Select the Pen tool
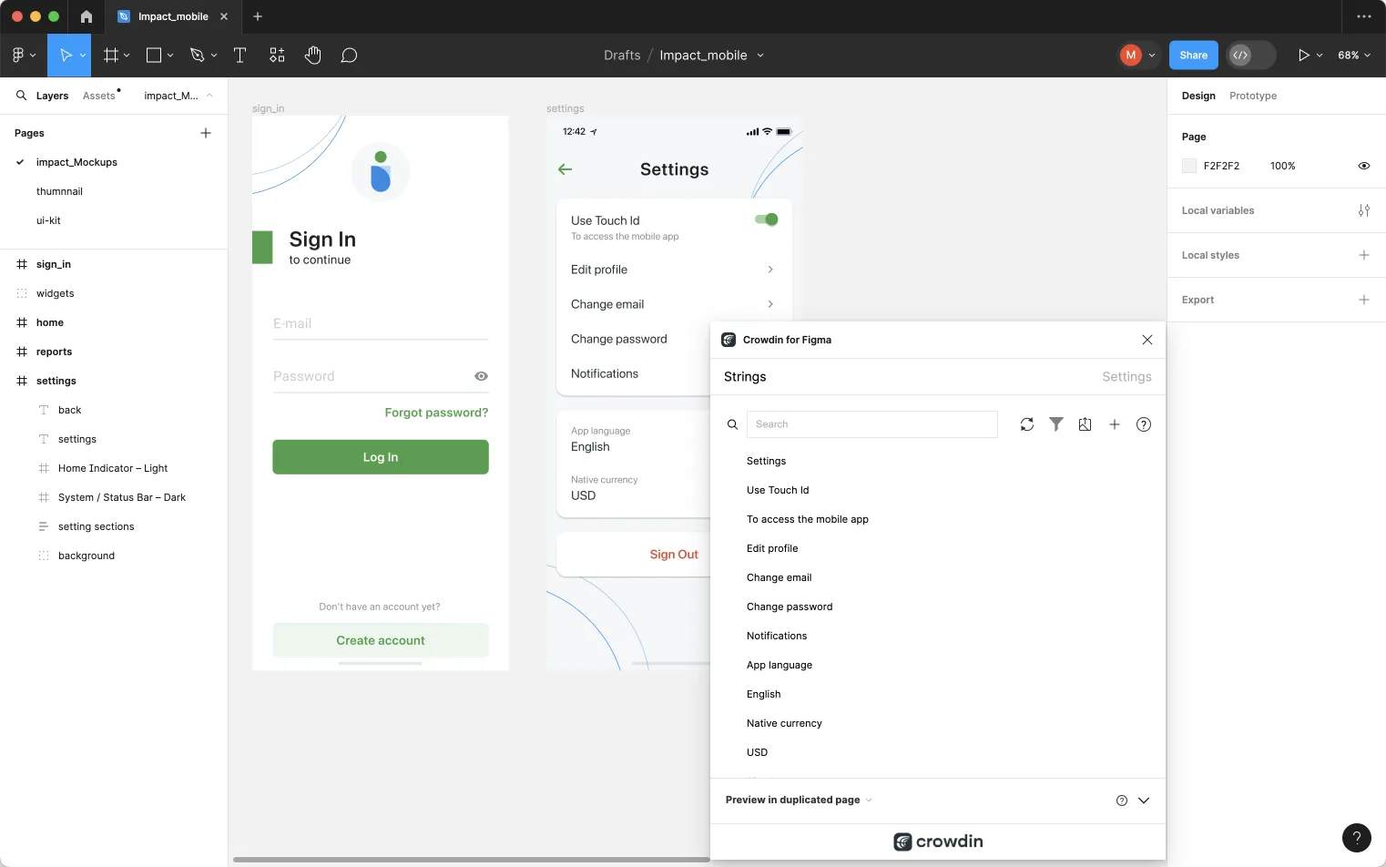This screenshot has height=867, width=1386. [197, 56]
